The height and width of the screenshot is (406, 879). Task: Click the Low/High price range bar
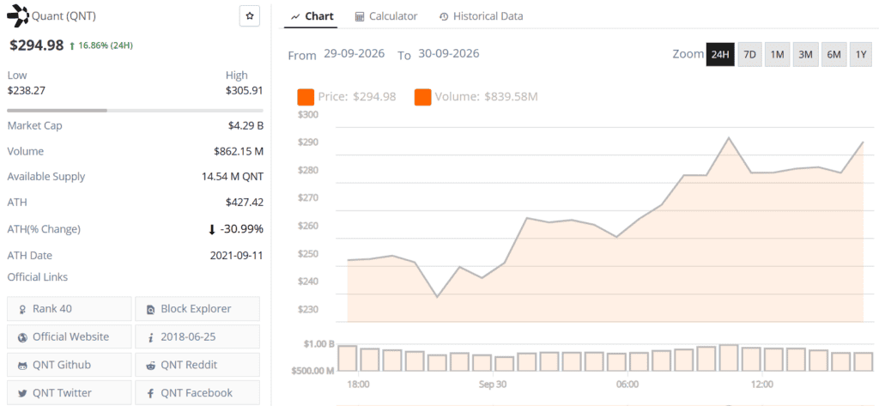tap(135, 111)
